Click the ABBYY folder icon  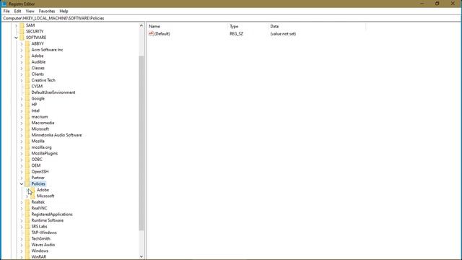(27, 43)
